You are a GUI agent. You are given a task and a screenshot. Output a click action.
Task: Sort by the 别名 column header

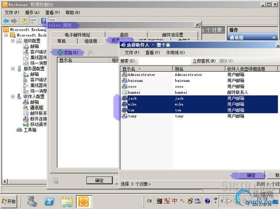pyautogui.click(x=199, y=69)
